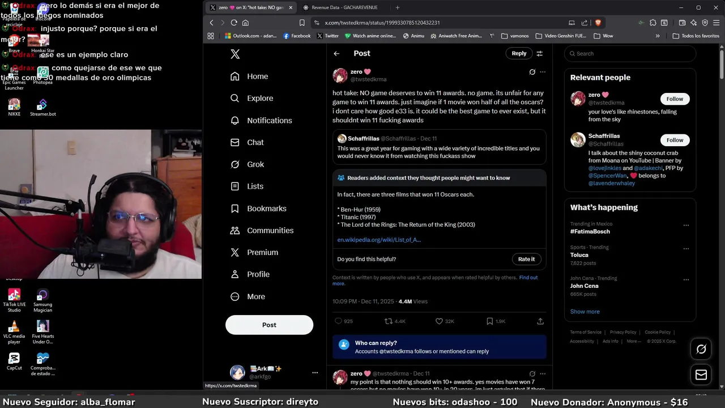Open the browser extensions puzzle icon
This screenshot has width=725, height=408.
(653, 23)
